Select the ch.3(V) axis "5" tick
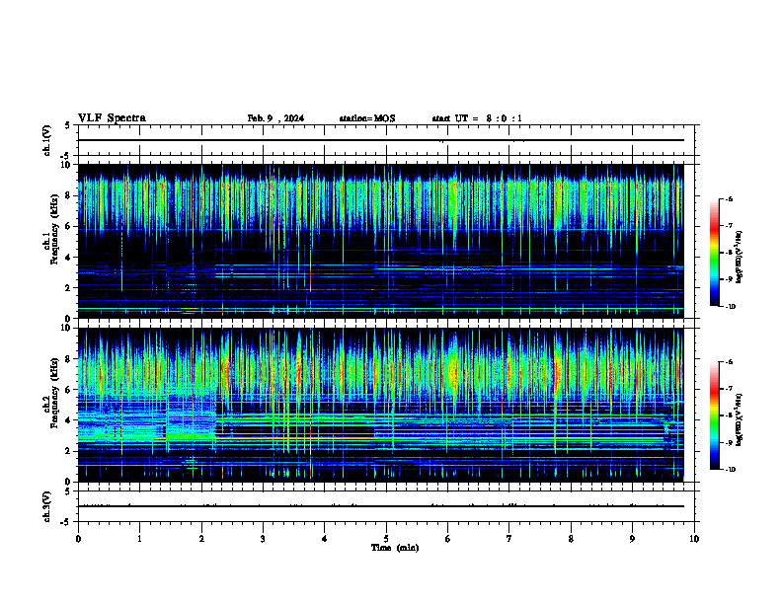Image resolution: width=782 pixels, height=604 pixels. click(67, 491)
